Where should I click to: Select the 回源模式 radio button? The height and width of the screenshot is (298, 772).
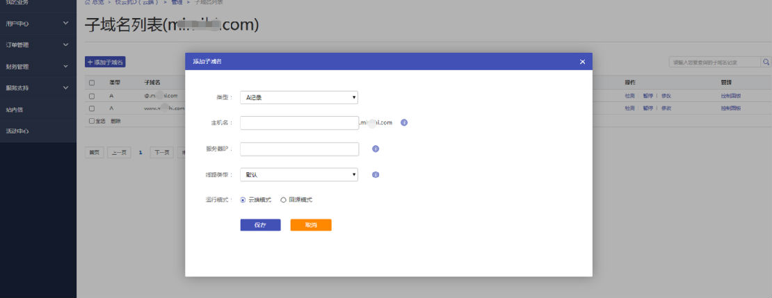pyautogui.click(x=283, y=199)
